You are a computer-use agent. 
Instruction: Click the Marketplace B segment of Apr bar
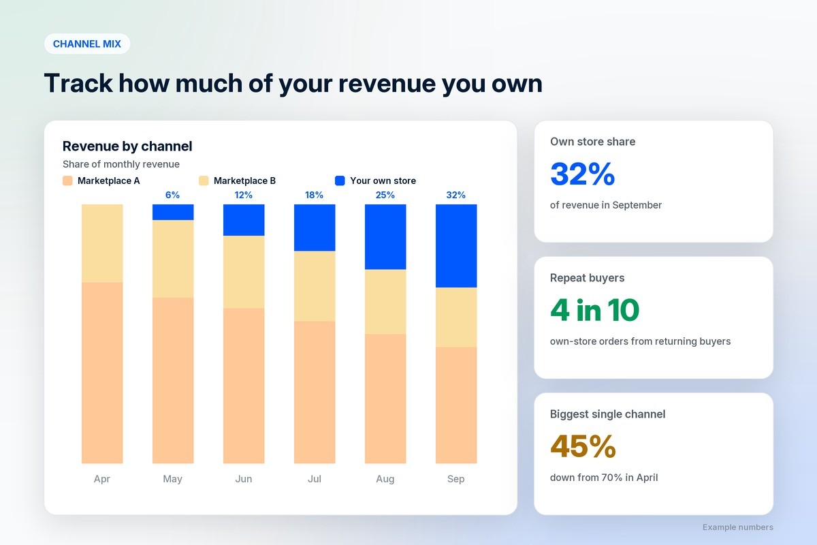pyautogui.click(x=102, y=243)
